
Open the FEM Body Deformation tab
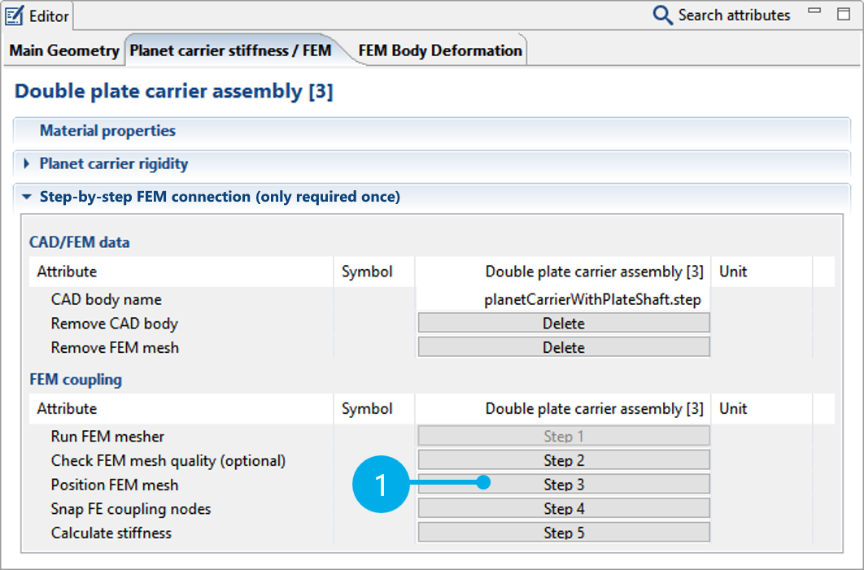click(x=440, y=50)
